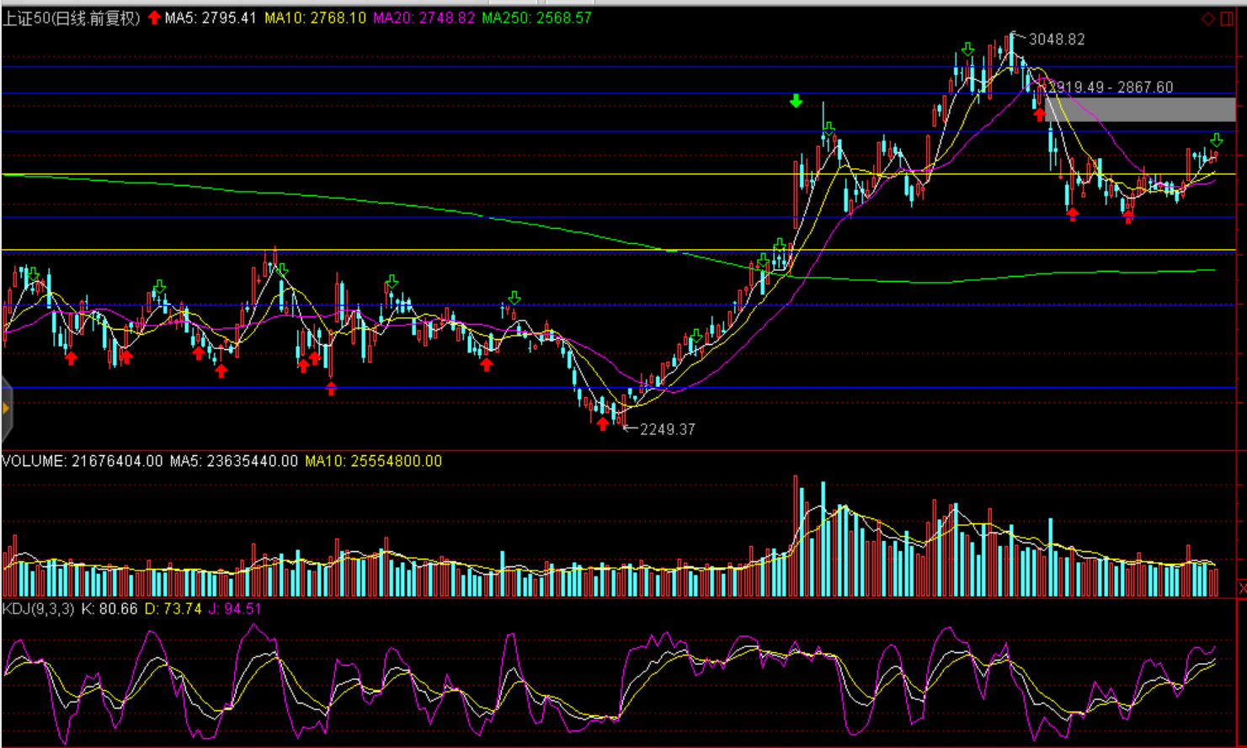Click the 2919.49 - 2867.60 gap label

pos(1111,88)
